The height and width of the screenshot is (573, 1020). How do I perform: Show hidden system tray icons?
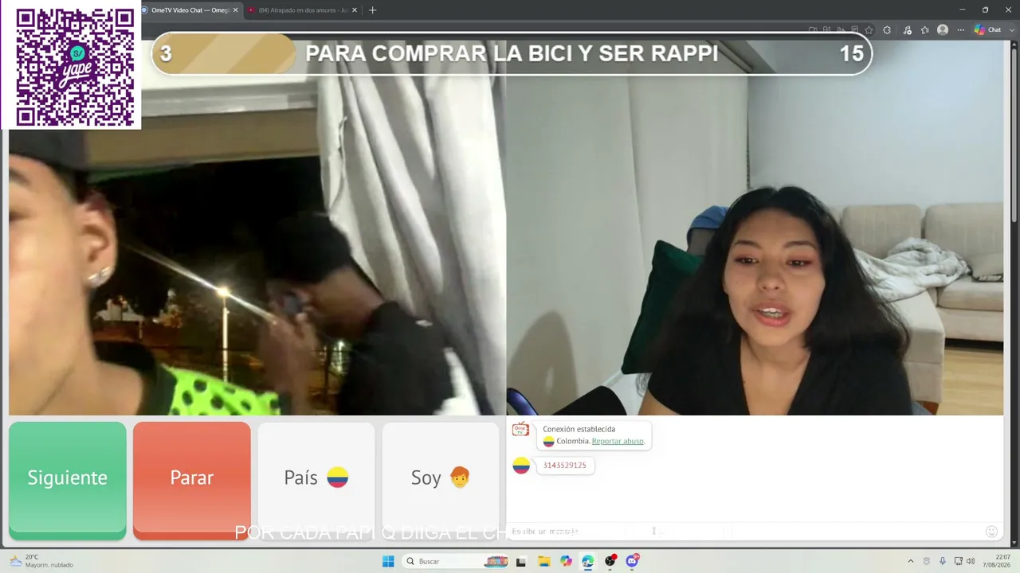(x=911, y=561)
